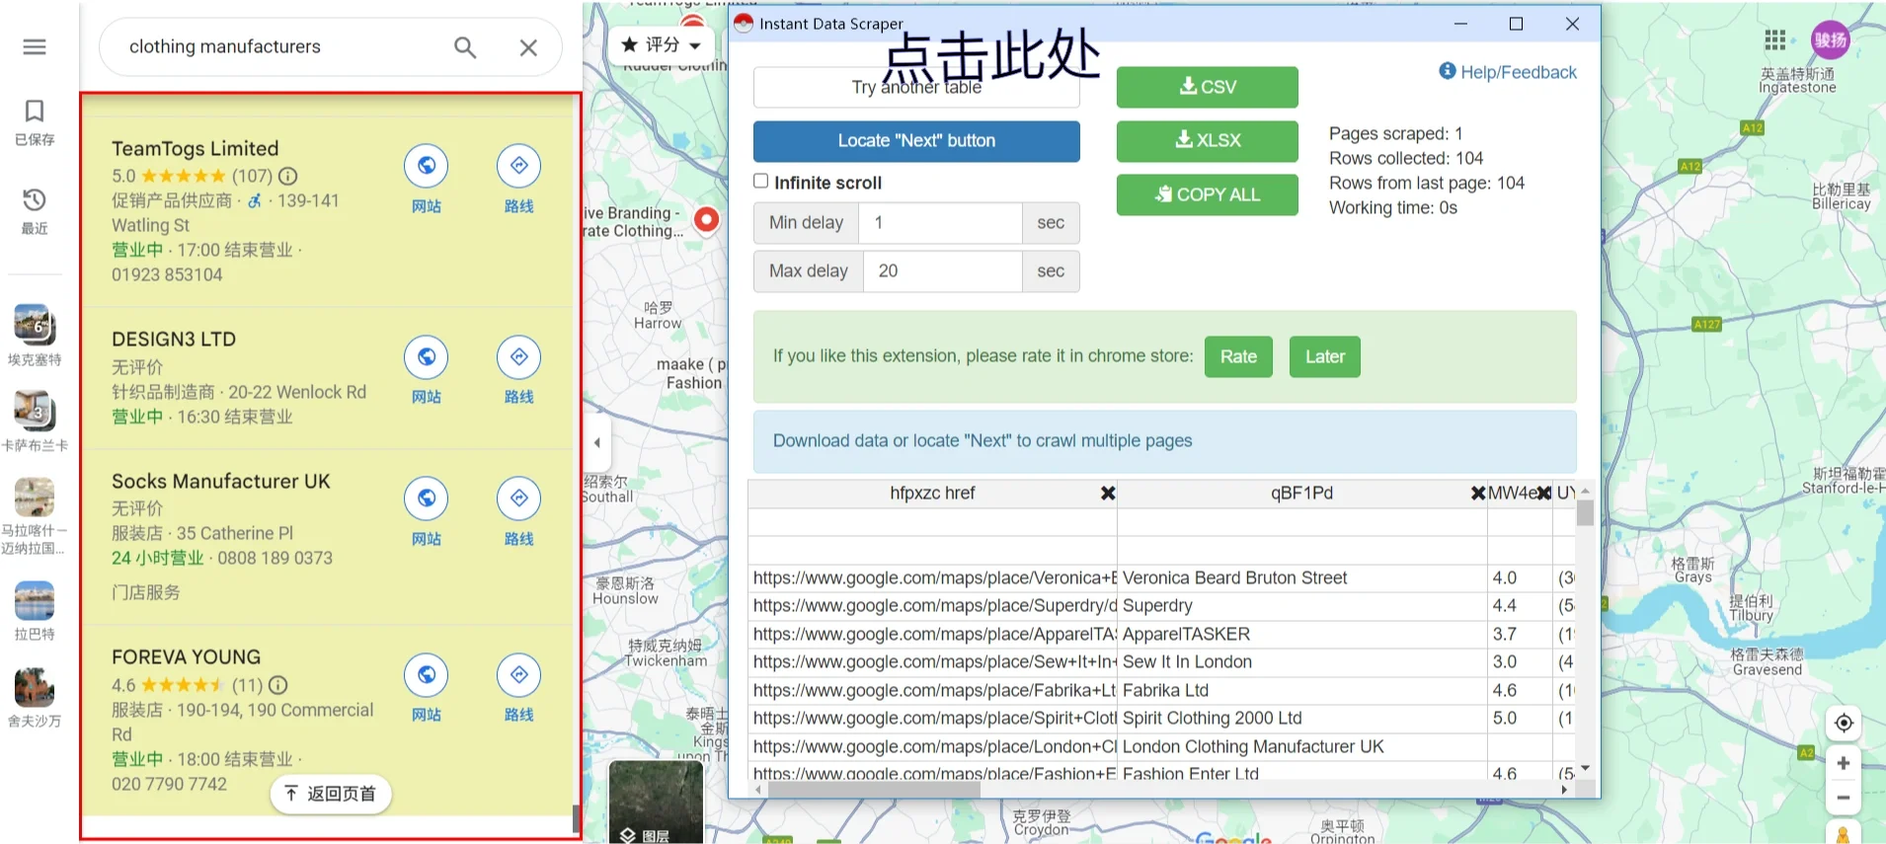Select the Superdry name cell

(1301, 605)
